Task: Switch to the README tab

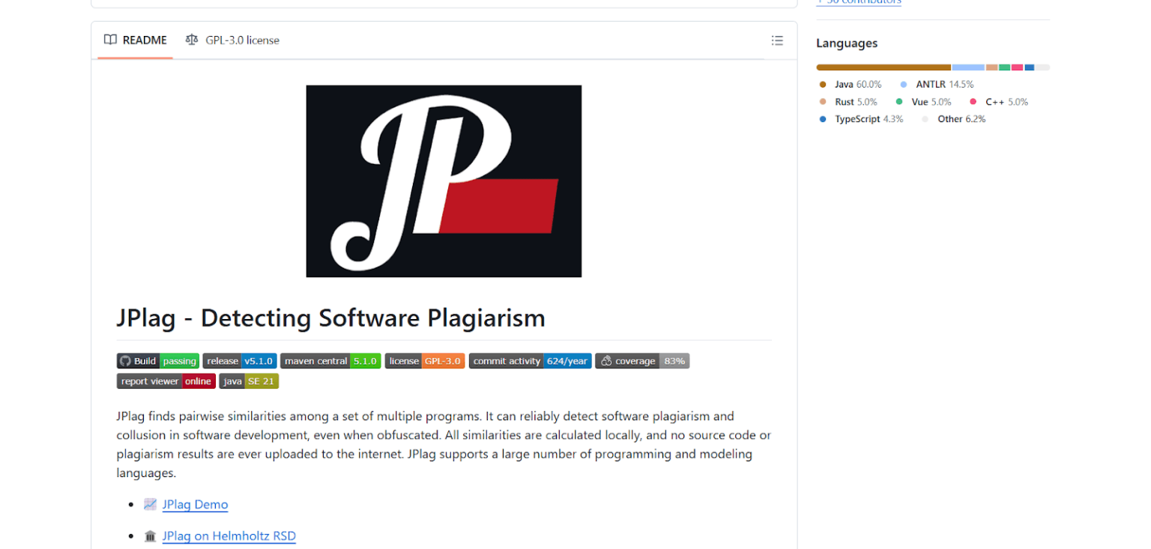Action: (144, 40)
